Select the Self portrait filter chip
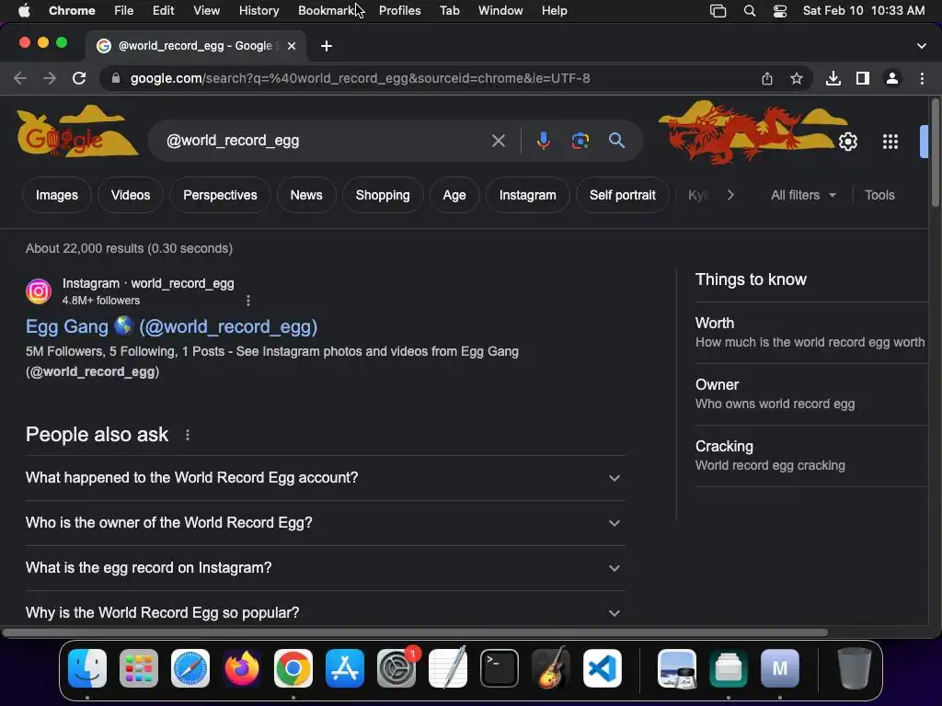 coord(623,195)
